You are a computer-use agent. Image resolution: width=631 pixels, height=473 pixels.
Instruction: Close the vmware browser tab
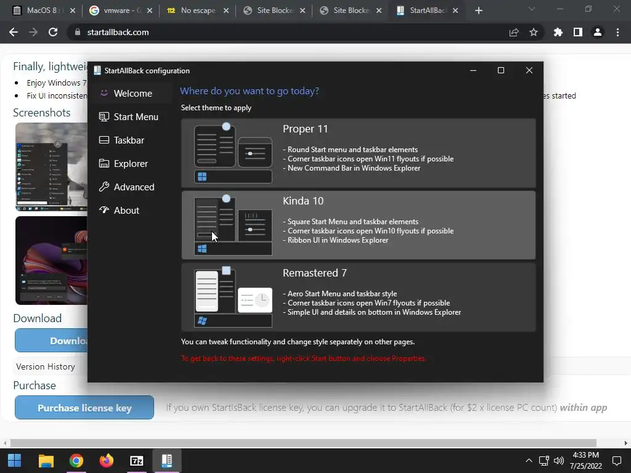(x=150, y=11)
